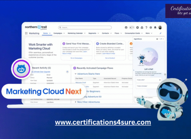
Task: Open Recent Activity item dropdown arrow
Action: [67, 72]
